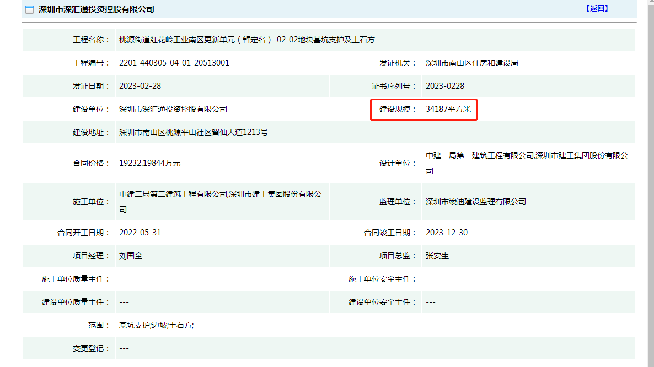Image resolution: width=654 pixels, height=367 pixels.
Task: Click the contract completion date 2023-12-30
Action: (x=447, y=233)
